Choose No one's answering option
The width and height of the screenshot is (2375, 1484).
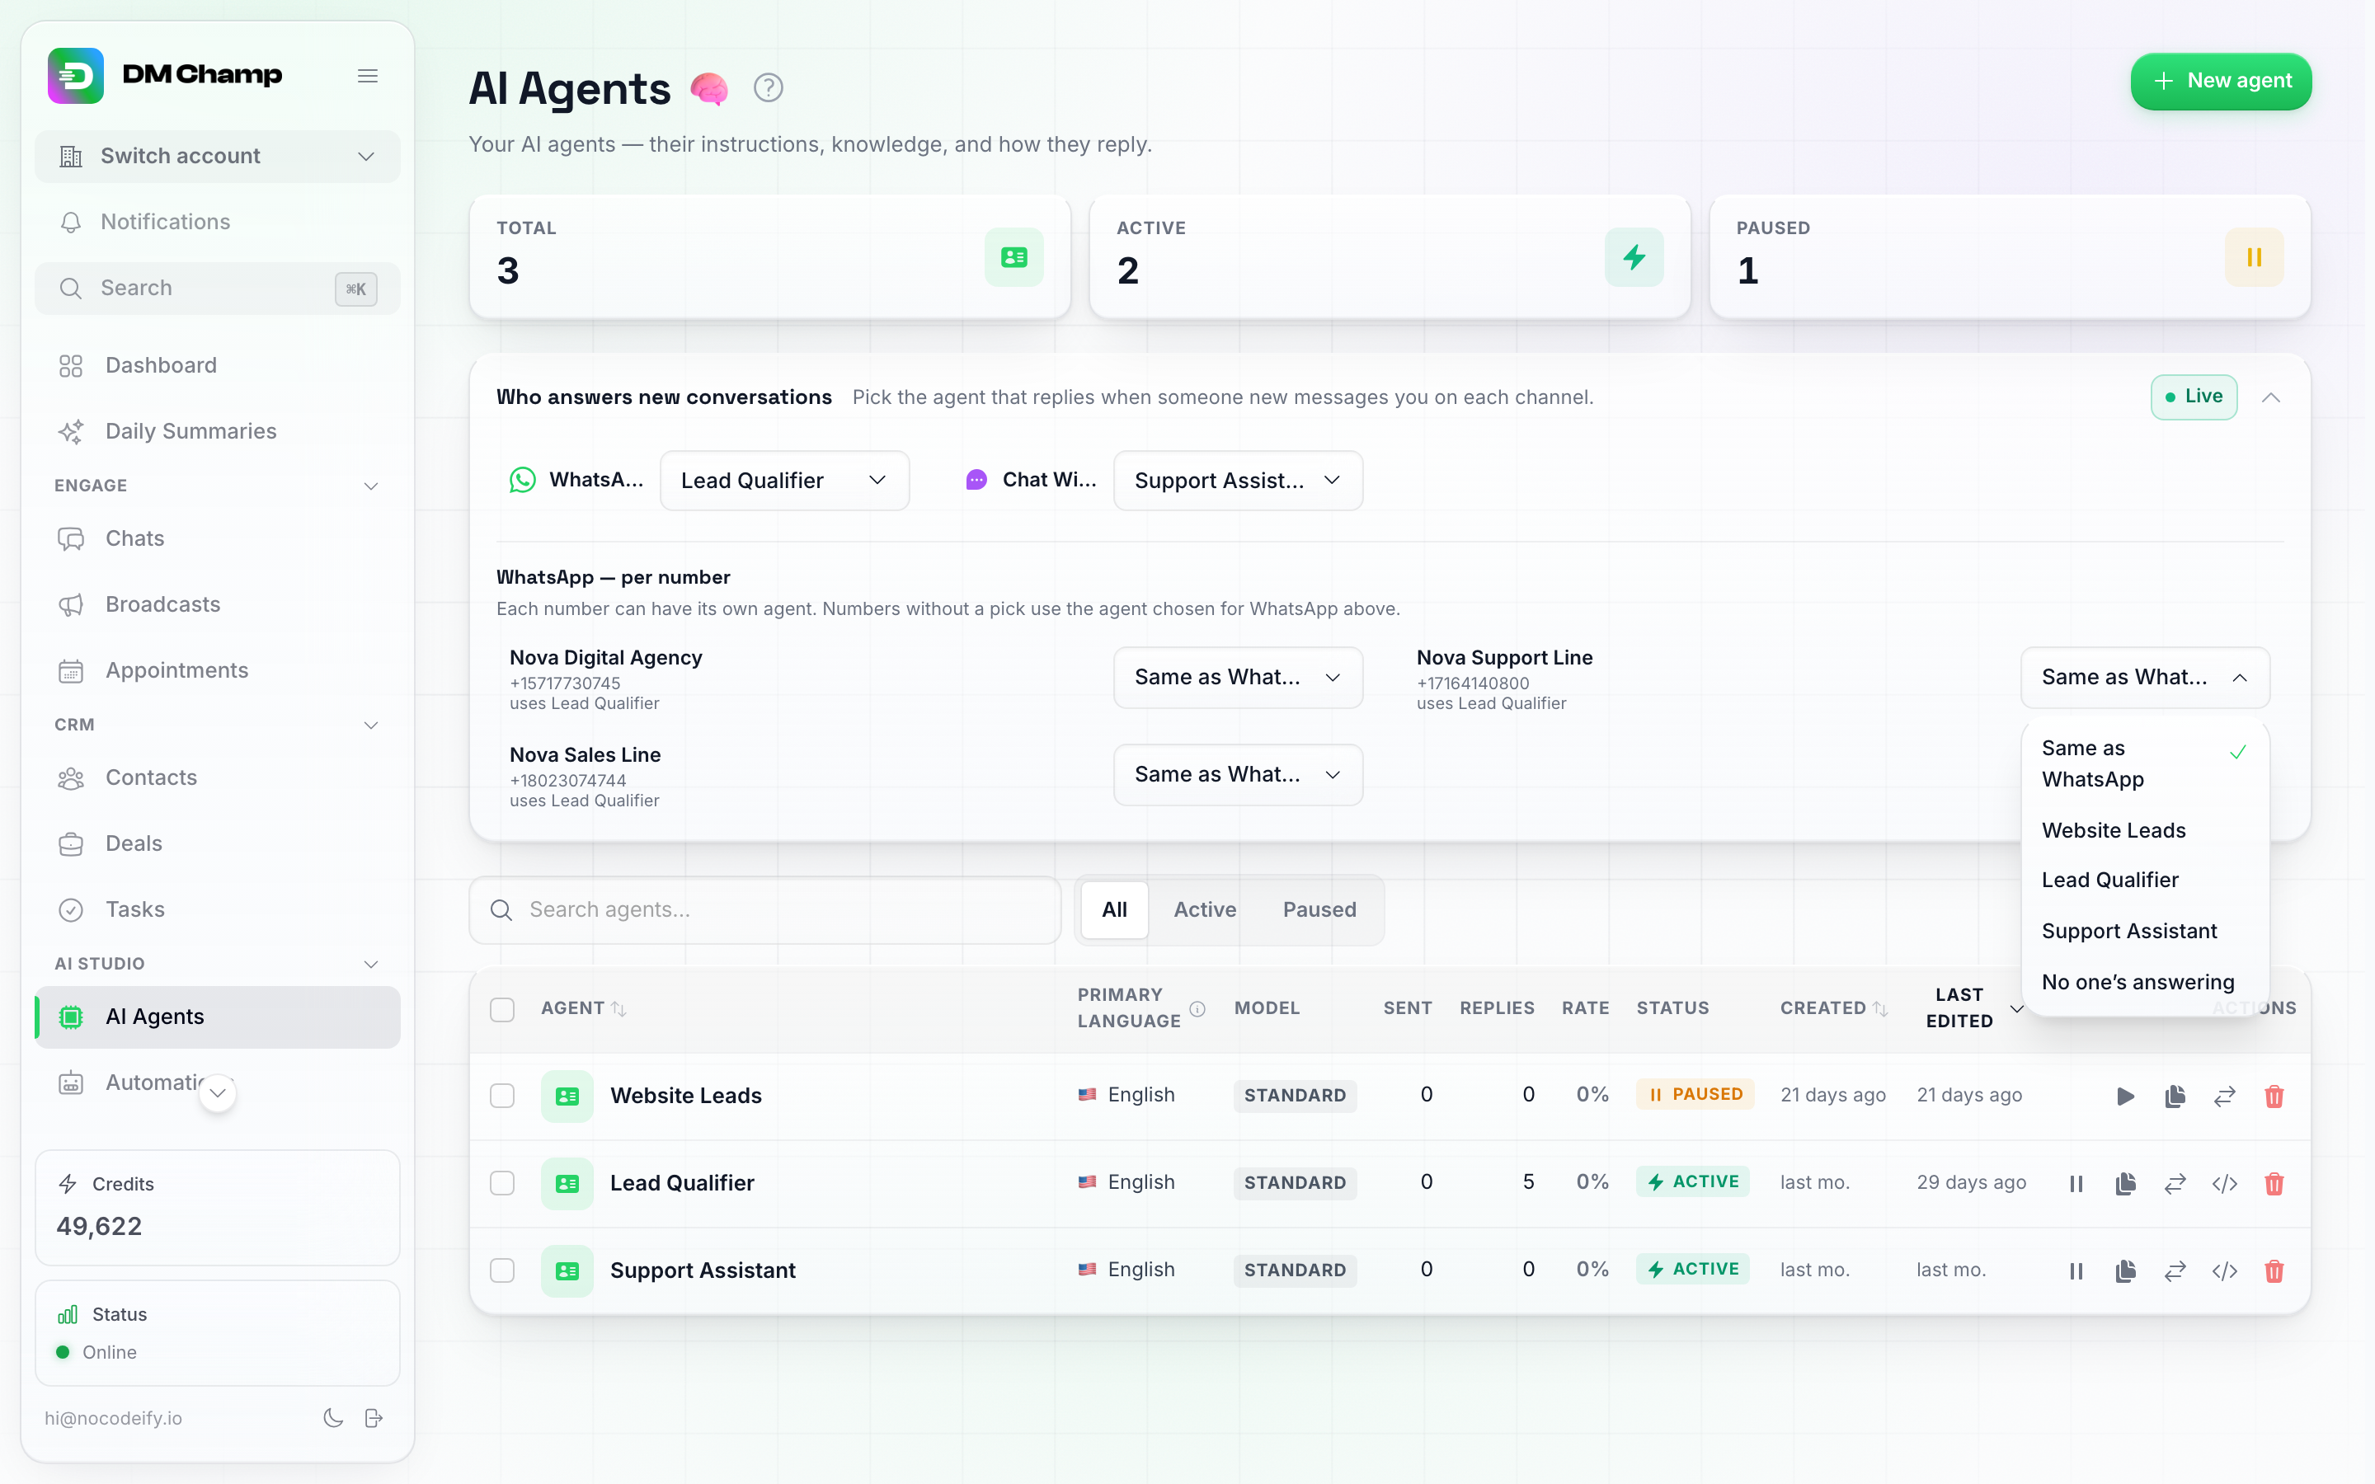pyautogui.click(x=2144, y=981)
